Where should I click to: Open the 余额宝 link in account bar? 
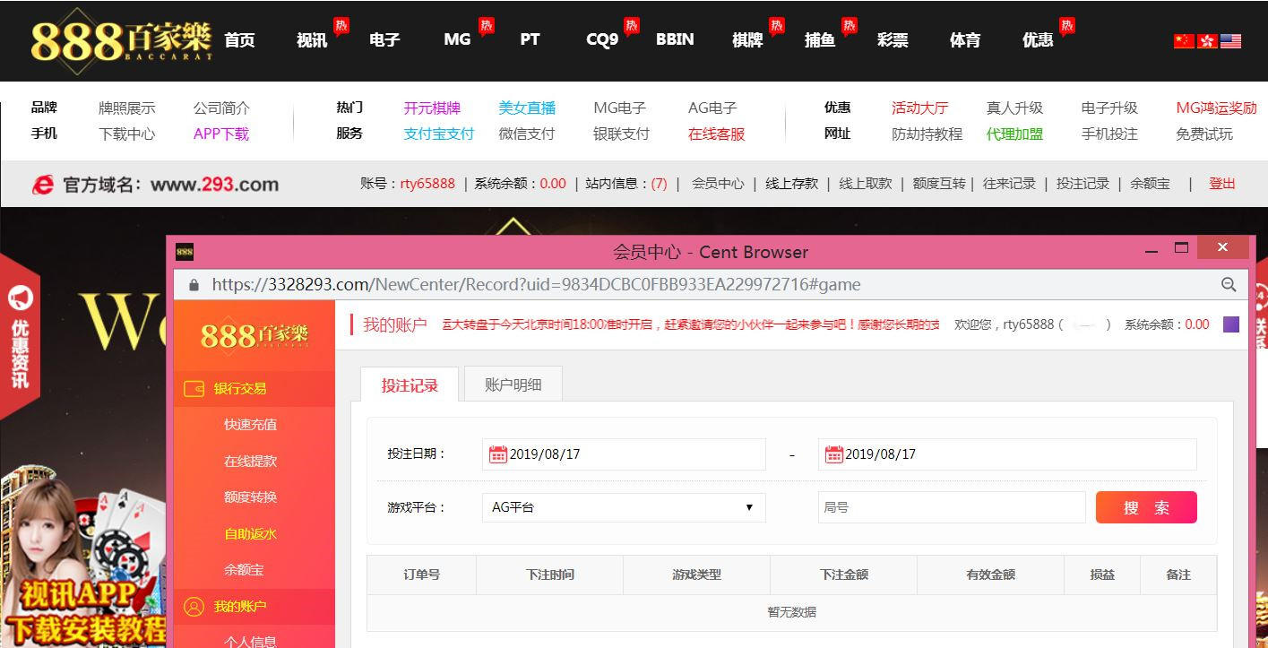(1150, 184)
